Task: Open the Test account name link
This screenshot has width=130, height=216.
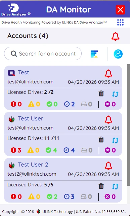Action: pos(24,72)
